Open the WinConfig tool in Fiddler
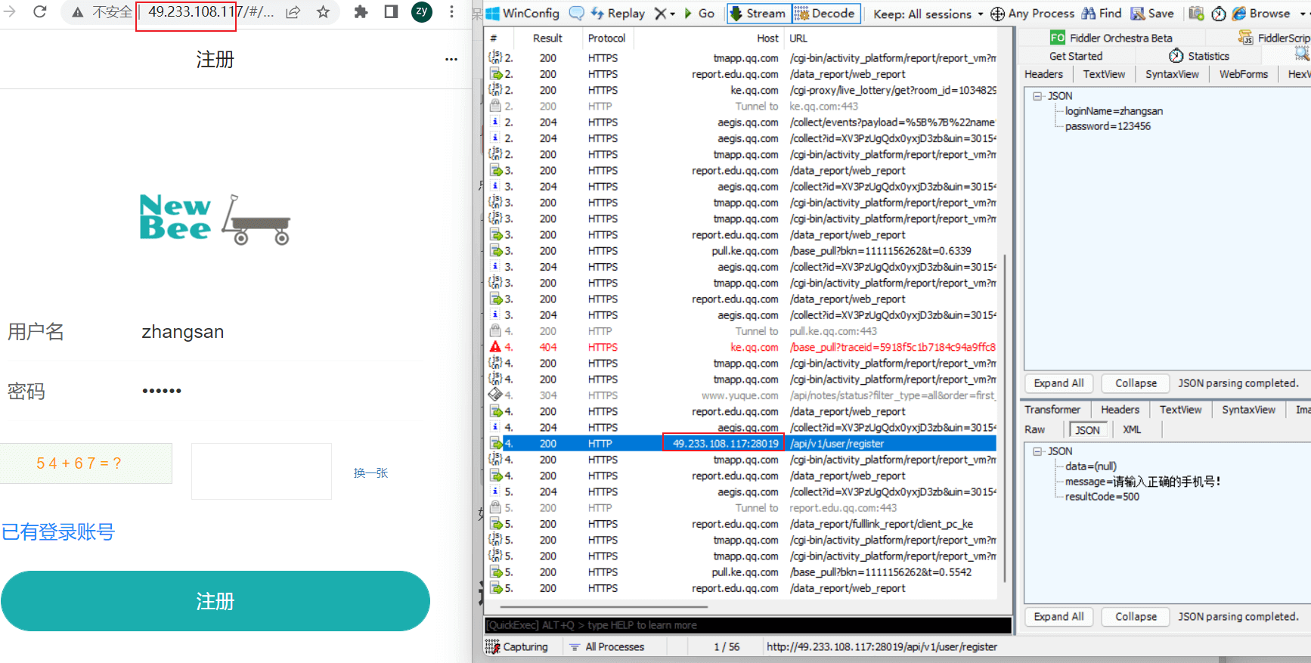 pyautogui.click(x=522, y=14)
